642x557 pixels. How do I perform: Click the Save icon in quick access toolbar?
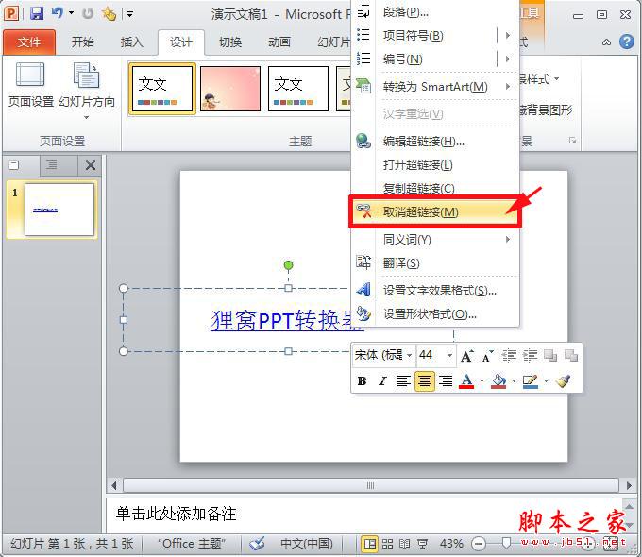(37, 13)
